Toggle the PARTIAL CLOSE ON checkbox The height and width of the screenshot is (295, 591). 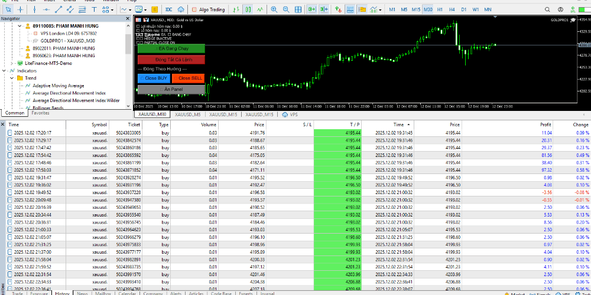pos(138,43)
